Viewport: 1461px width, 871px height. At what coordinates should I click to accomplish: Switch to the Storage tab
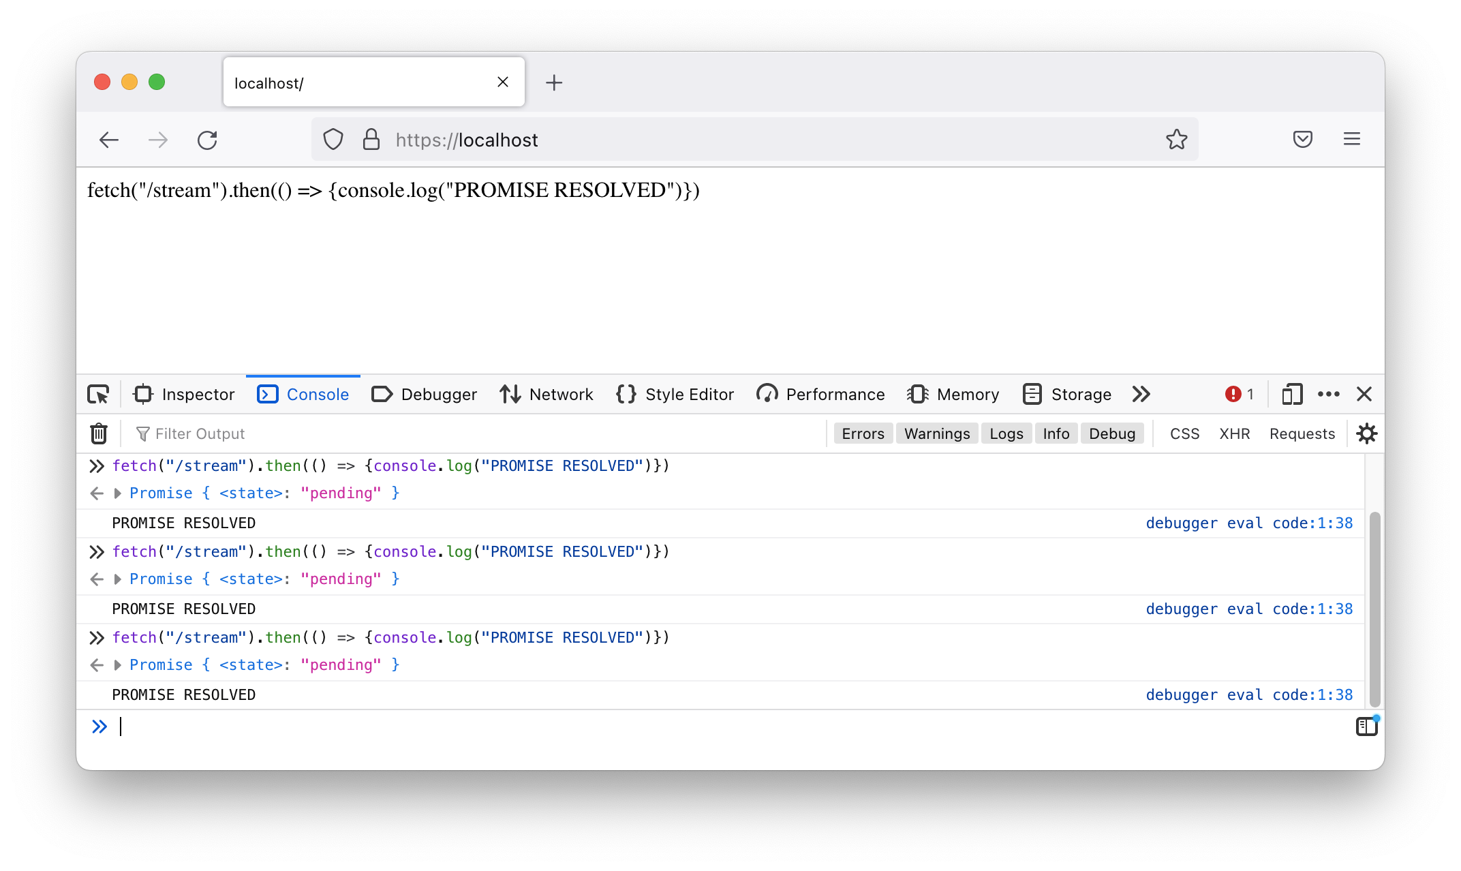1067,394
